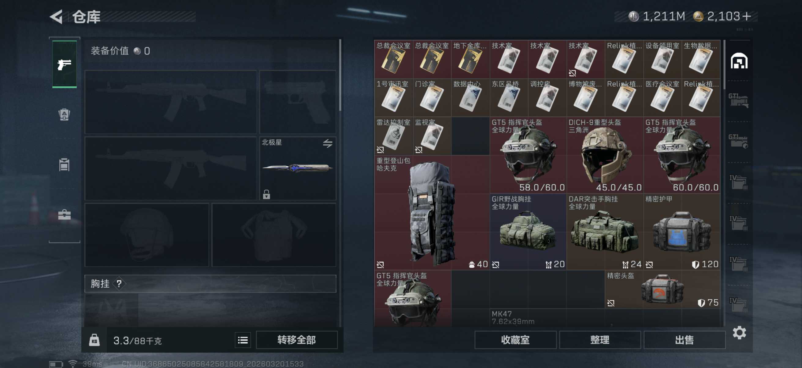802x368 pixels.
Task: Open the 收藏室 collection room
Action: (x=515, y=340)
